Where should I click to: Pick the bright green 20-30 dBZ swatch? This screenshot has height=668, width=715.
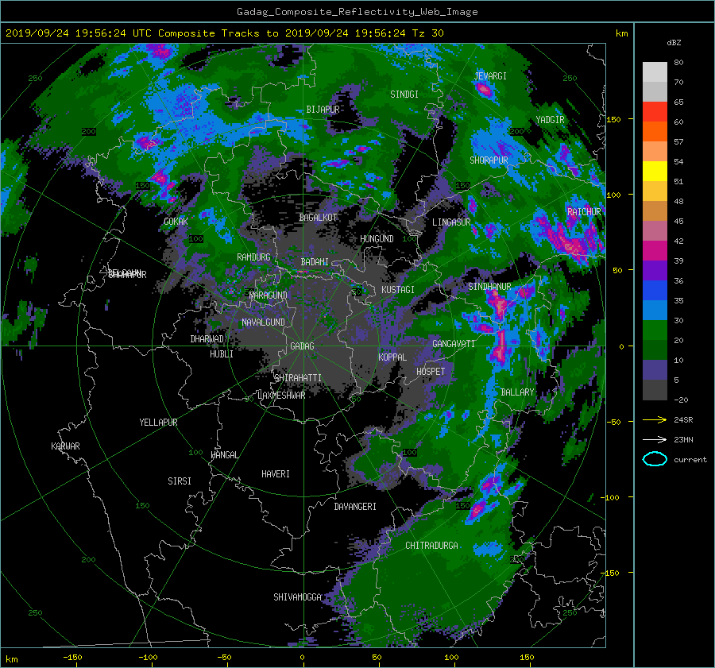(655, 330)
